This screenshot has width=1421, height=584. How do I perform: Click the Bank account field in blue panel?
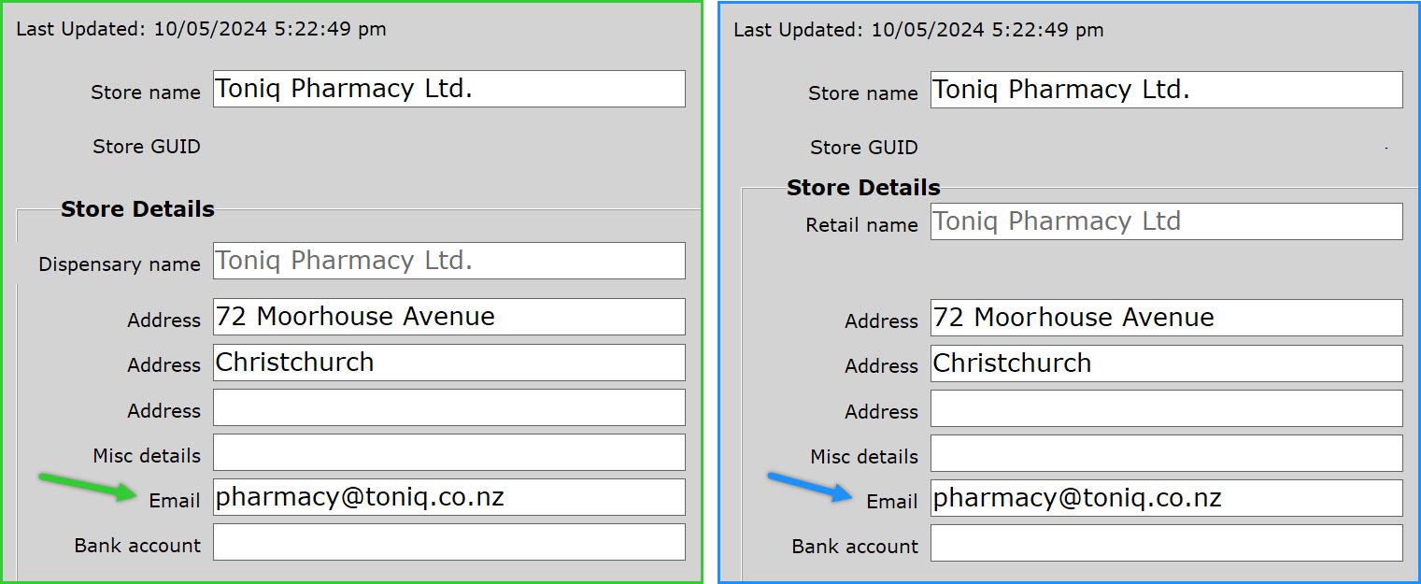coord(1167,543)
